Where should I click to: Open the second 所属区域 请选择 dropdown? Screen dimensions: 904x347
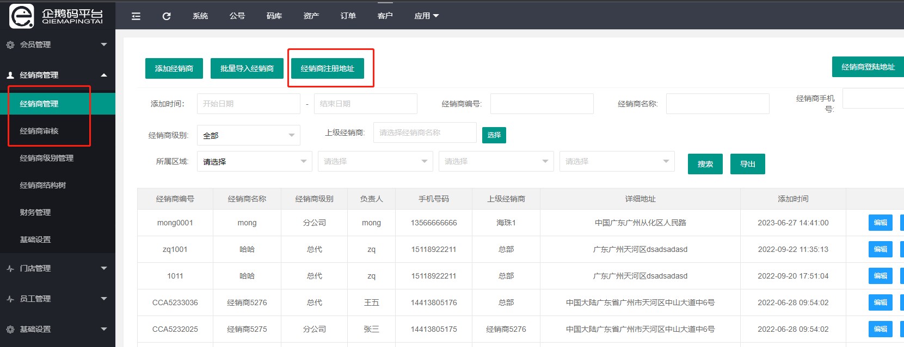click(x=376, y=161)
